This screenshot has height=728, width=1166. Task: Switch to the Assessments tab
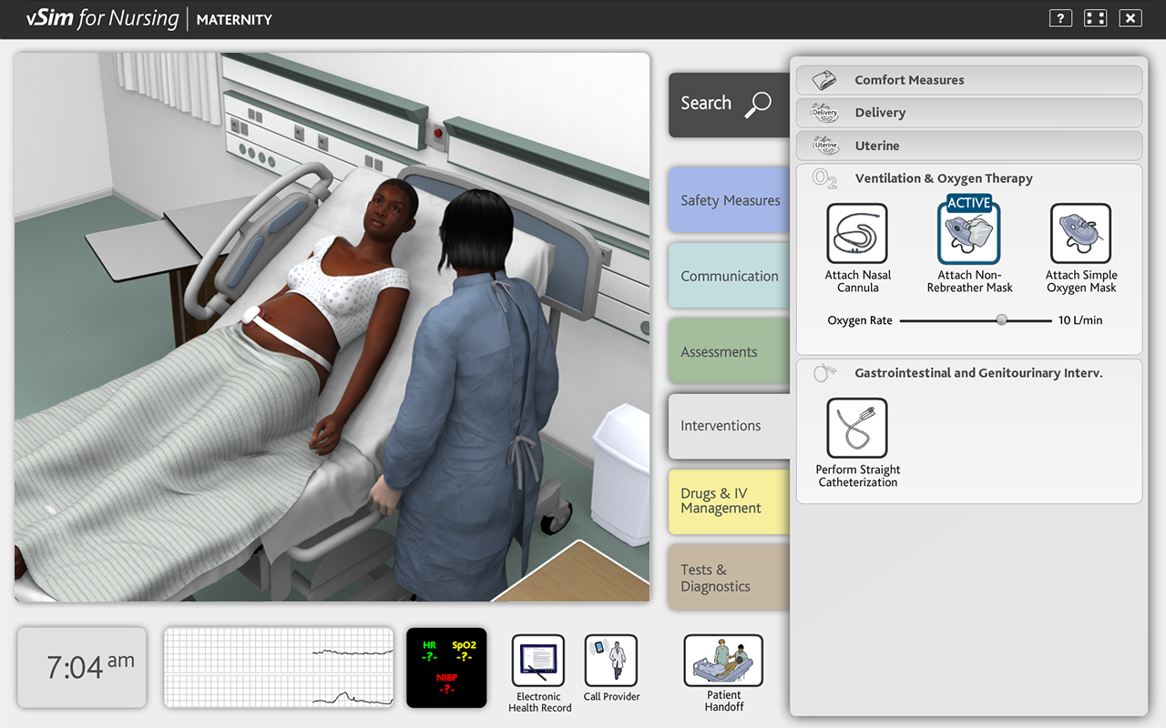pyautogui.click(x=729, y=351)
